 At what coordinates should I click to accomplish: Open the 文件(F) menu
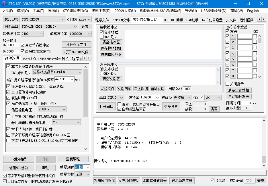(7, 11)
